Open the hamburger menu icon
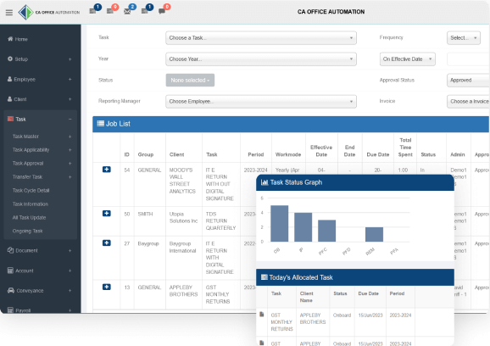Image resolution: width=490 pixels, height=346 pixels. (x=9, y=13)
